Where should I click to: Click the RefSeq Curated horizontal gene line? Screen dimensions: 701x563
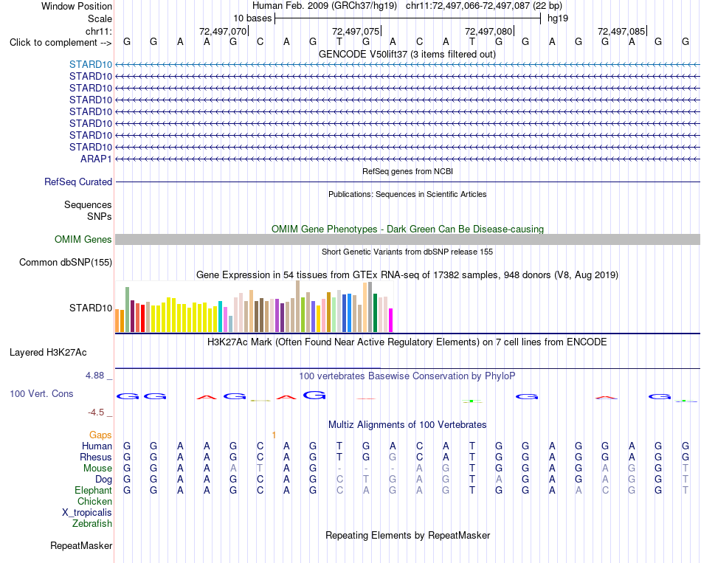pyautogui.click(x=408, y=182)
